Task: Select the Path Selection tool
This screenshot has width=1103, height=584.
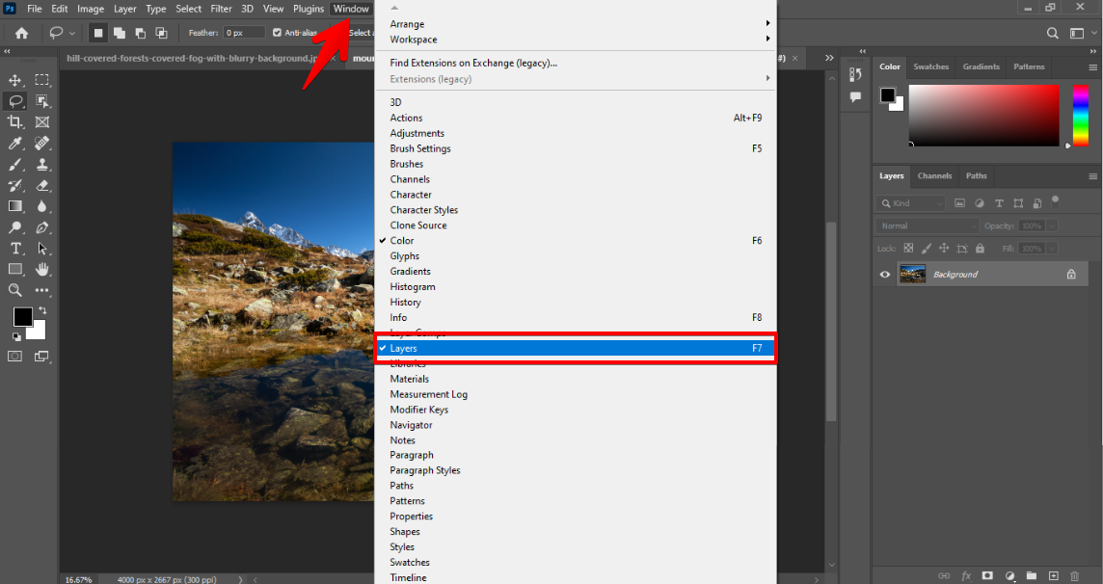Action: 42,248
